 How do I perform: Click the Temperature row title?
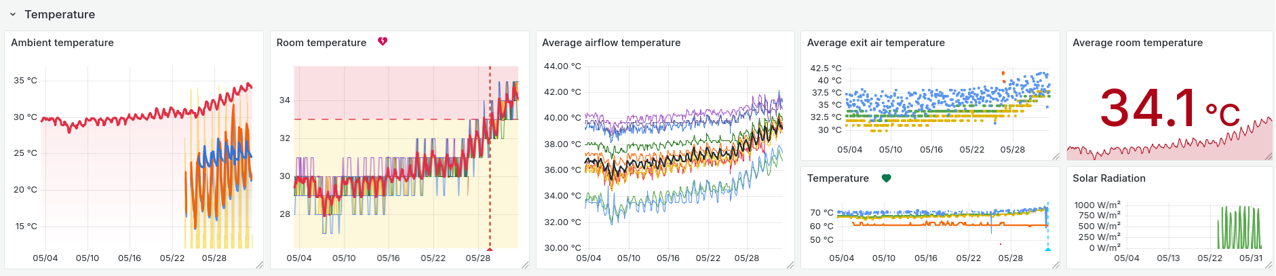coord(60,14)
